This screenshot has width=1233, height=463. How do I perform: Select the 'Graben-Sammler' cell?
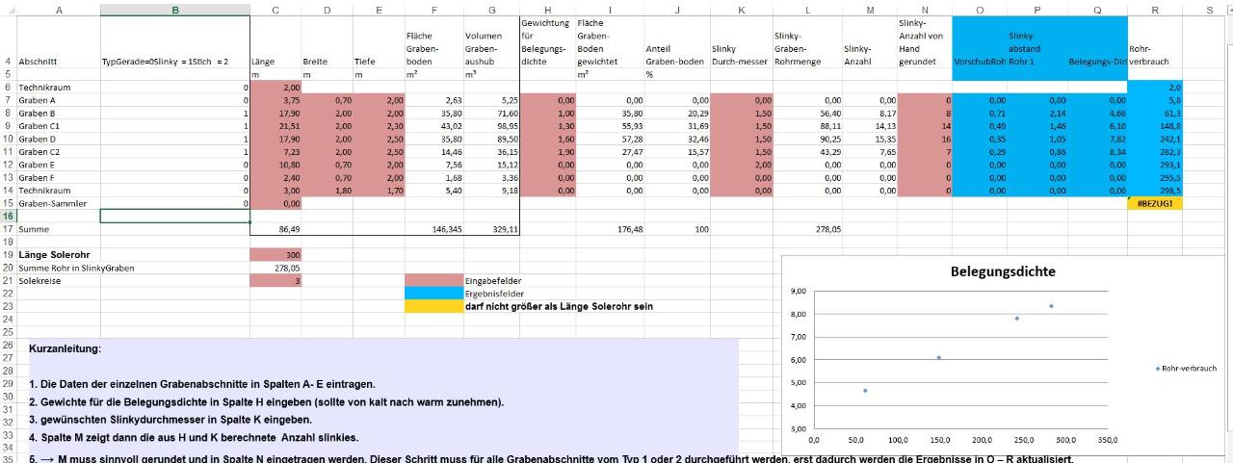click(59, 204)
